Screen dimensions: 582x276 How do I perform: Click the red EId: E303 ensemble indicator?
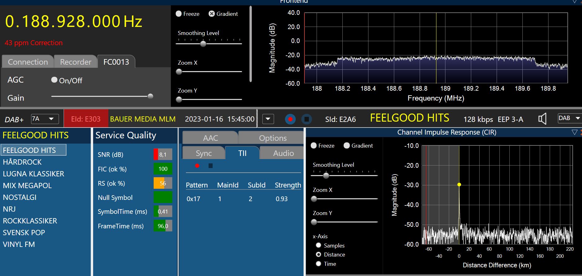(x=86, y=119)
